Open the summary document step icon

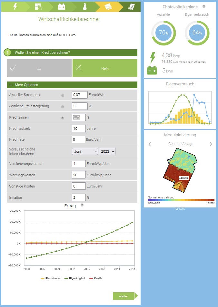(x=131, y=7)
